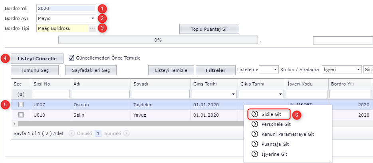Click the 0% progress bar
This screenshot has width=373, height=163.
tap(158, 40)
